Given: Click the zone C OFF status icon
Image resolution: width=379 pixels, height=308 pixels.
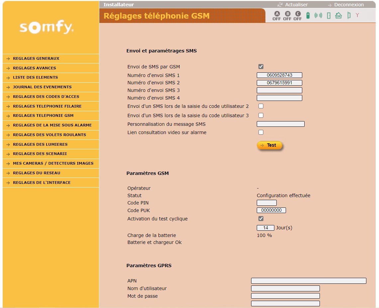Looking at the screenshot, I should tap(298, 16).
